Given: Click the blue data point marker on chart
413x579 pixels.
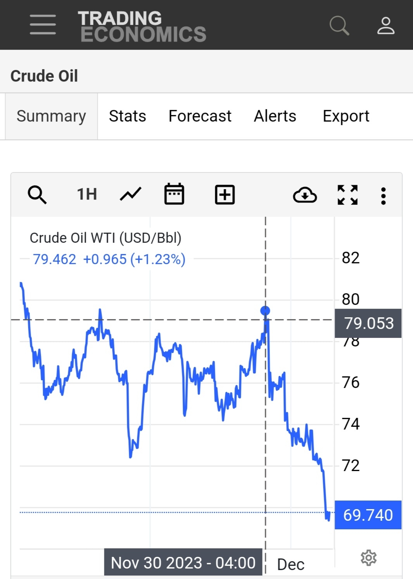Looking at the screenshot, I should [x=265, y=311].
